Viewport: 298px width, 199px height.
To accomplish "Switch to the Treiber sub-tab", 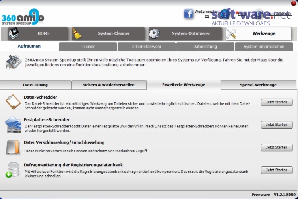I will [88, 47].
